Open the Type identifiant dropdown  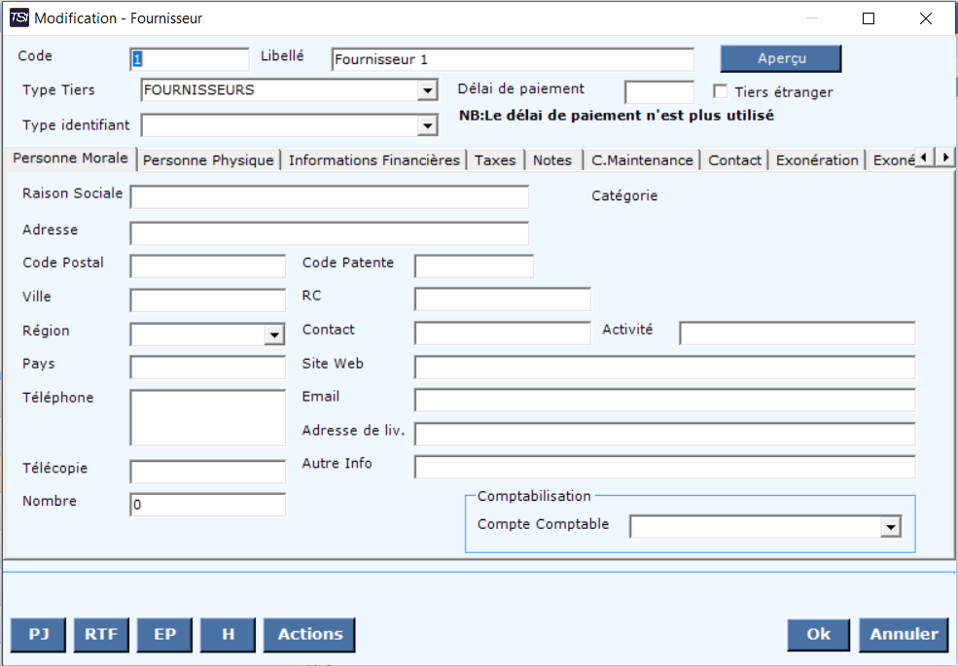[427, 125]
